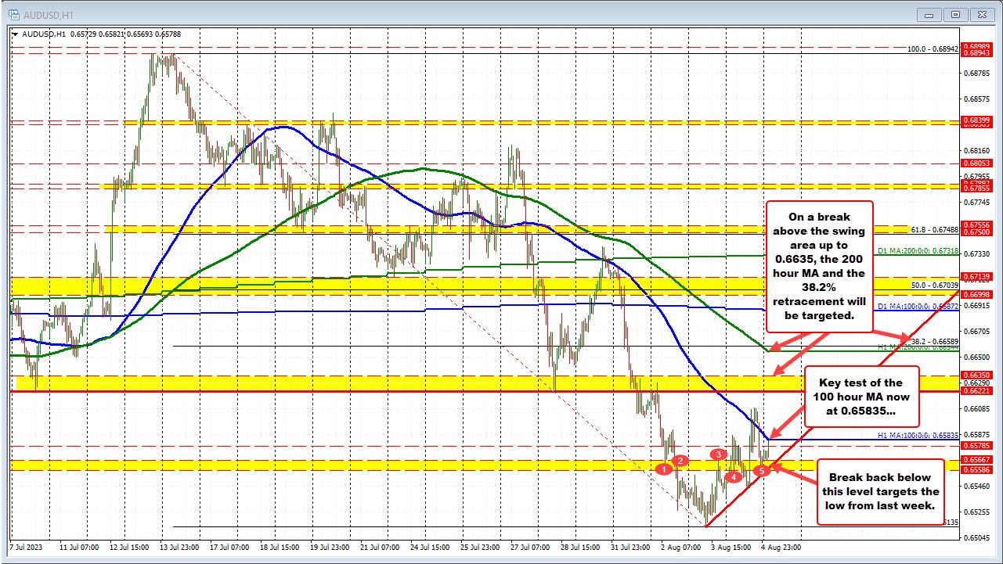The width and height of the screenshot is (1003, 564).
Task: Click the AUDUSD,H1 title bar label
Action: coord(40,14)
